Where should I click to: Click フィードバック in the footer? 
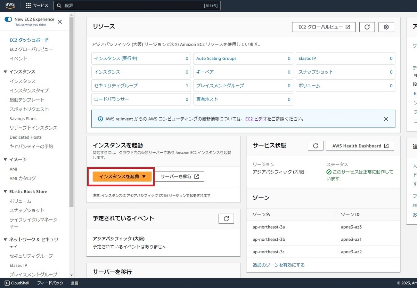pos(50,283)
